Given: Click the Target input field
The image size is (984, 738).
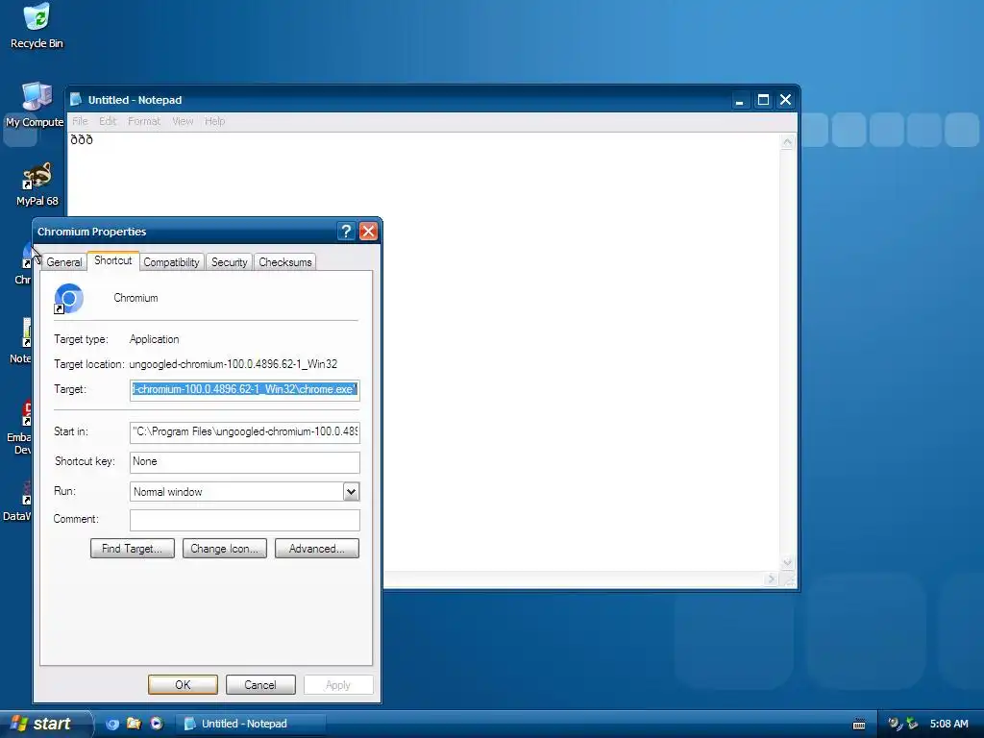Looking at the screenshot, I should click(245, 390).
